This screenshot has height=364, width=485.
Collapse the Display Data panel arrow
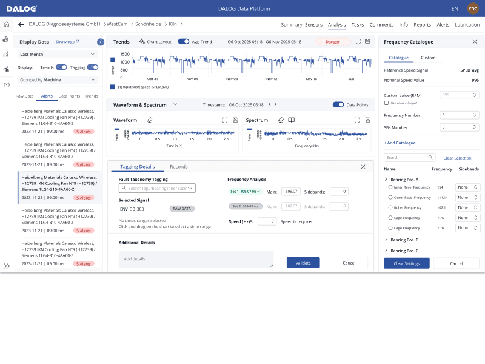pyautogui.click(x=101, y=42)
